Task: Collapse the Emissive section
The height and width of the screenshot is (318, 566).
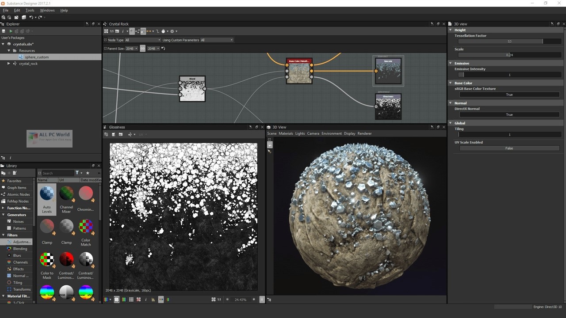Action: pyautogui.click(x=451, y=63)
